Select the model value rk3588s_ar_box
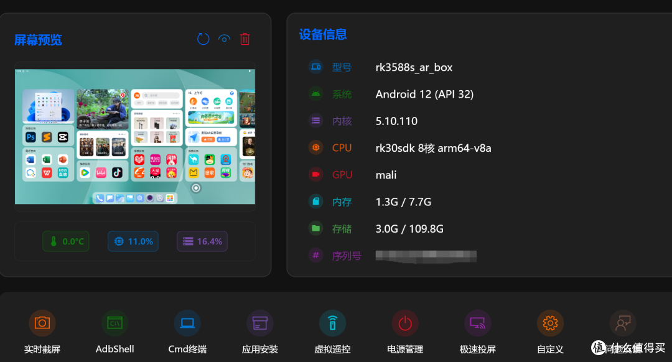 click(x=414, y=68)
